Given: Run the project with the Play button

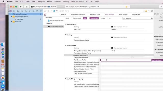Looking at the screenshot, I should tap(21, 7).
